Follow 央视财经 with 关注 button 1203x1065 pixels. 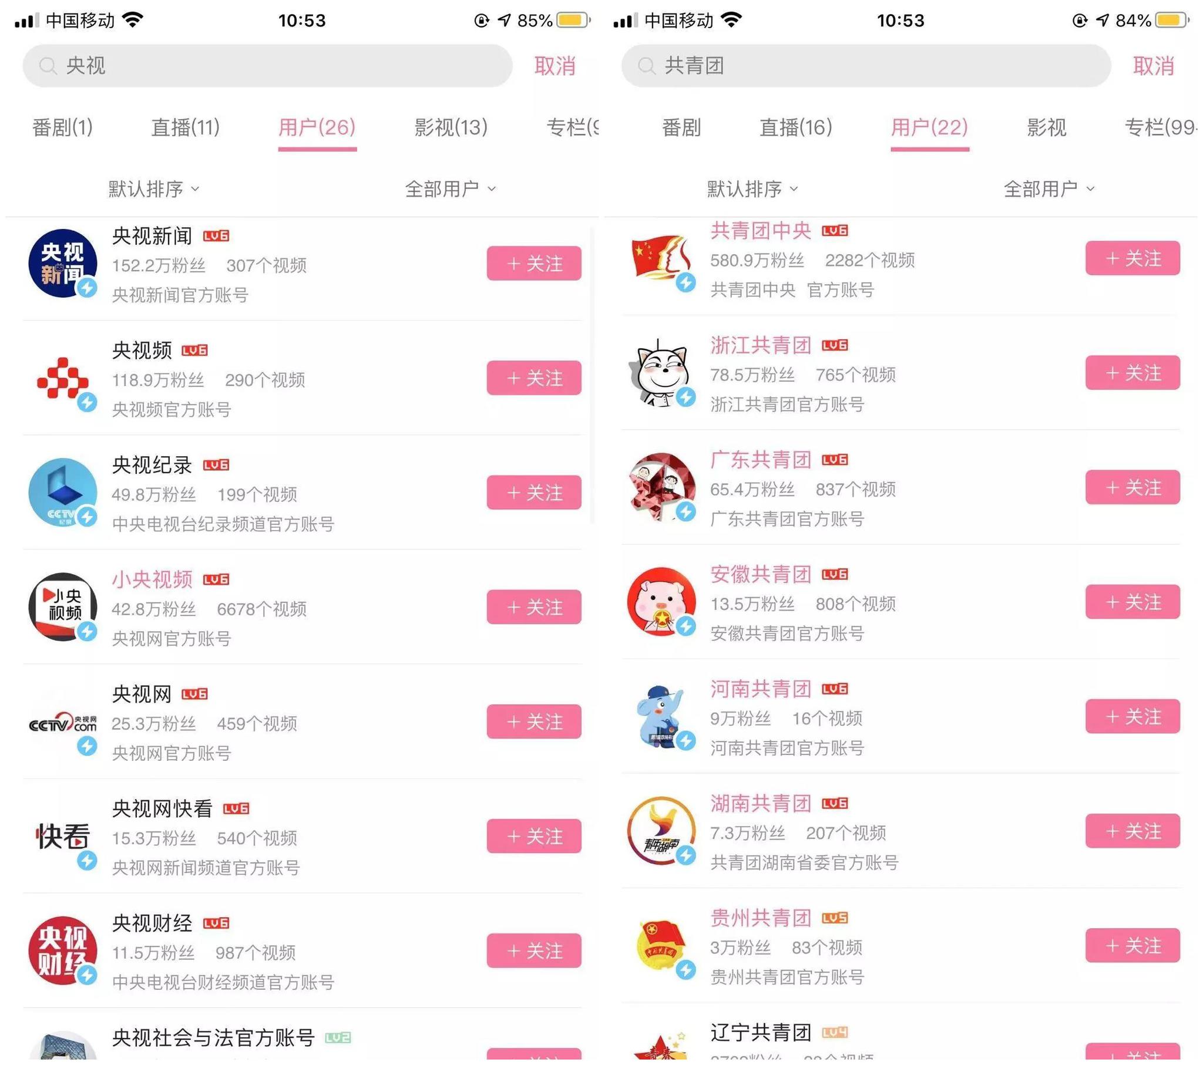pyautogui.click(x=534, y=951)
